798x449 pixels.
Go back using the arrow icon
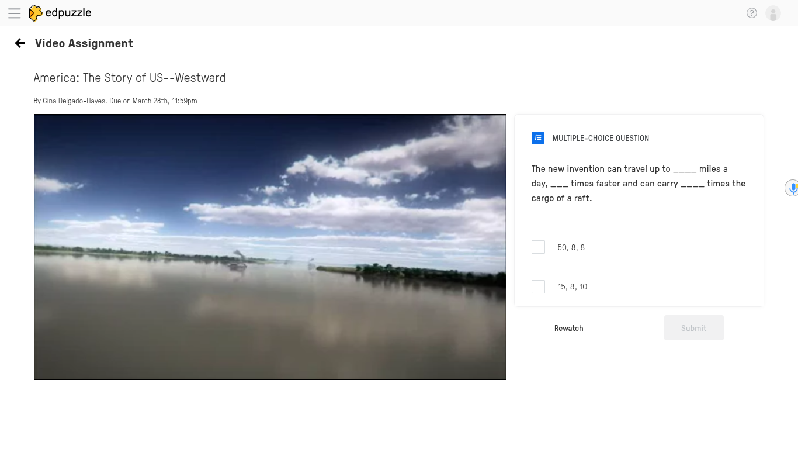point(20,43)
